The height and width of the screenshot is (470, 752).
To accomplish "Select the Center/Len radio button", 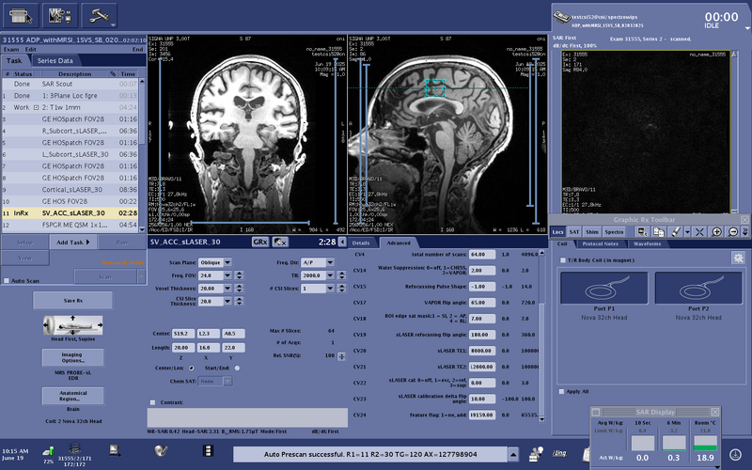I will click(x=192, y=368).
